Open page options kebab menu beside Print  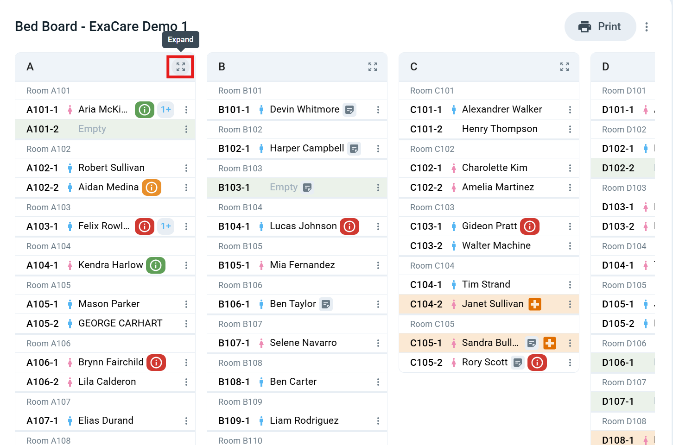point(647,27)
